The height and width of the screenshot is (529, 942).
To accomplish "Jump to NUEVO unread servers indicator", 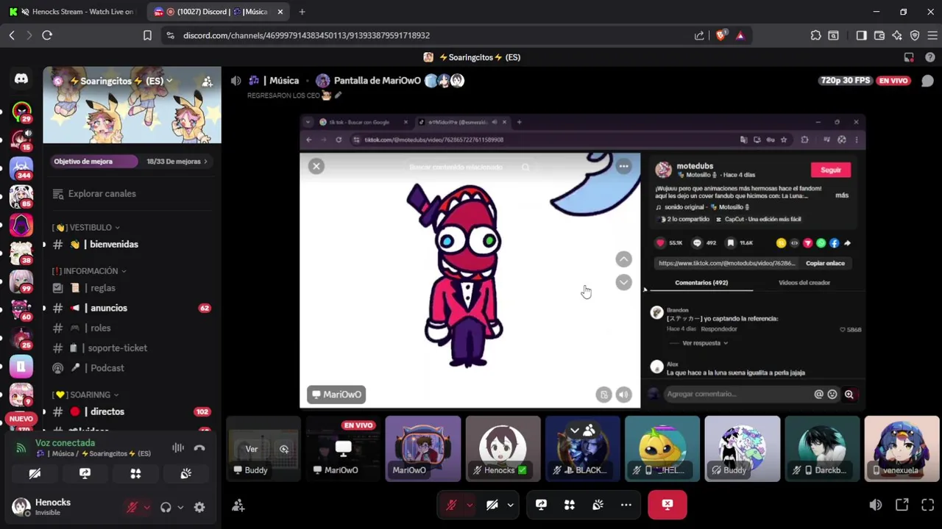I will tap(21, 419).
